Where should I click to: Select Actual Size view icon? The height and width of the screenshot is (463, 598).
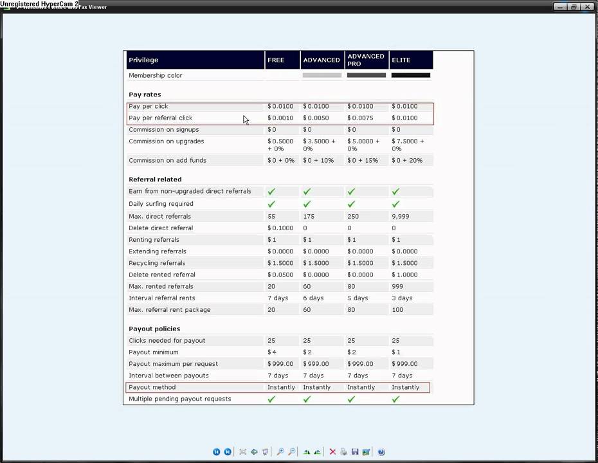pyautogui.click(x=254, y=452)
